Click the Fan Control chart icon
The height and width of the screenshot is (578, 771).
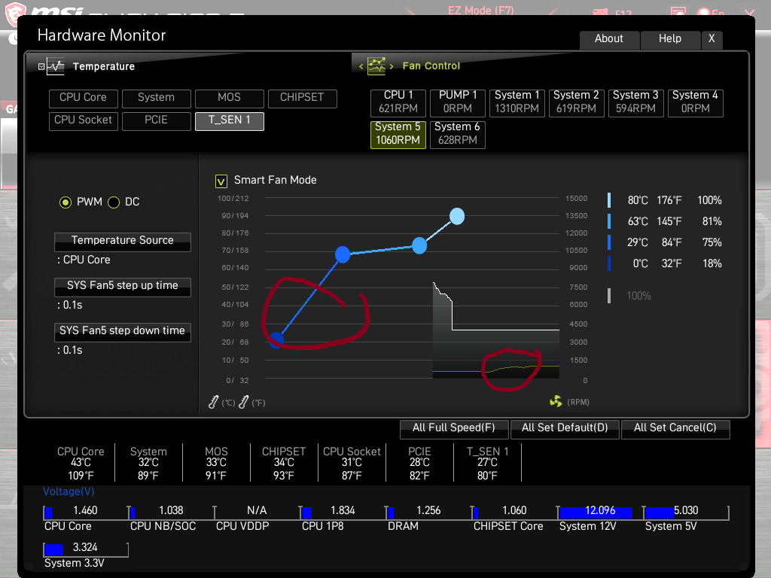coord(376,66)
